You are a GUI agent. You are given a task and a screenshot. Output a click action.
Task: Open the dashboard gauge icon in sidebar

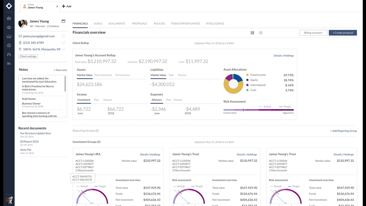(9, 18)
